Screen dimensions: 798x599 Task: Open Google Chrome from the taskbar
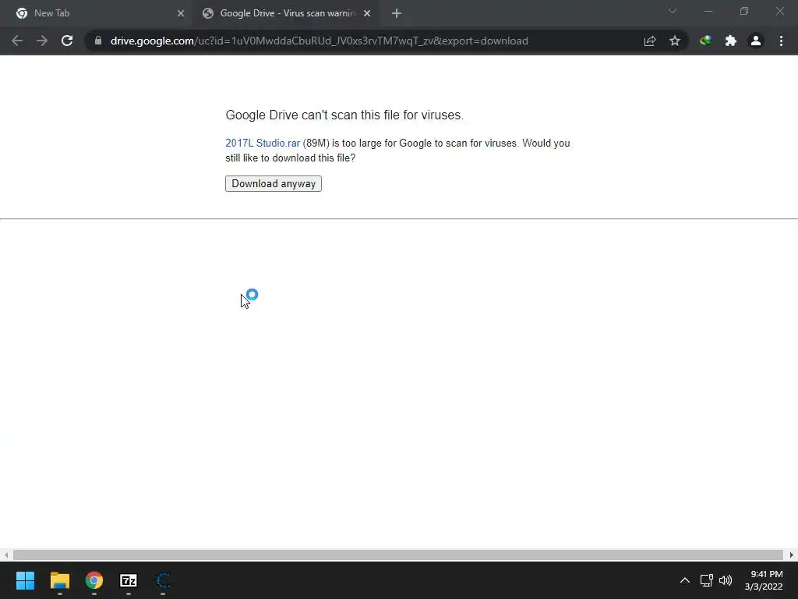pyautogui.click(x=94, y=580)
